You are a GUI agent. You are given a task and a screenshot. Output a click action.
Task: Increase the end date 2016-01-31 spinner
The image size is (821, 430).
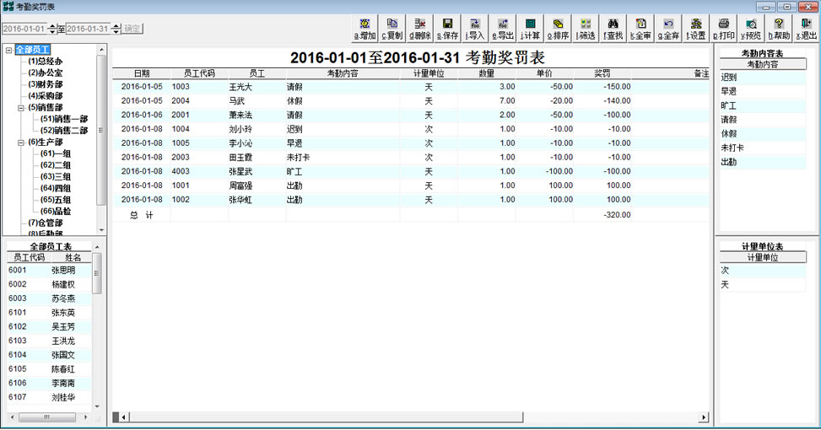[116, 25]
